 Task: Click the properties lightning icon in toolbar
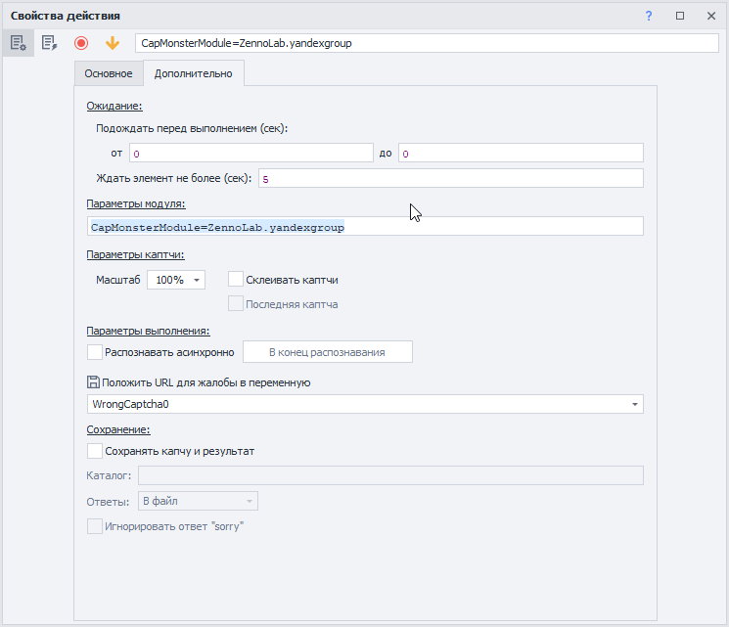tap(48, 43)
